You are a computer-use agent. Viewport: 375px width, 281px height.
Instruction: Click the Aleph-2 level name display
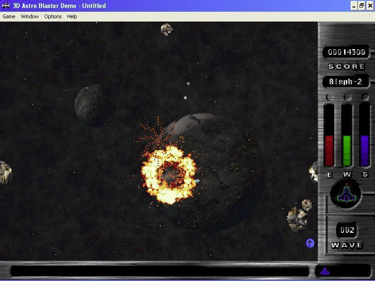pyautogui.click(x=346, y=82)
